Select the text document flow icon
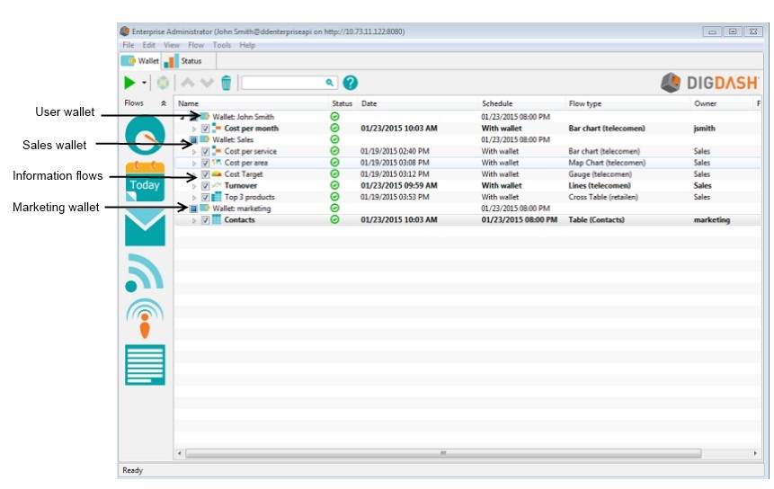Screen dimensions: 774x489 (x=145, y=365)
